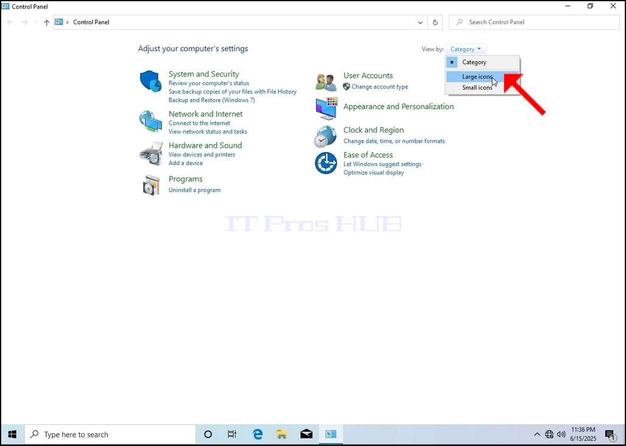This screenshot has width=626, height=446.
Task: Open Backup and Restore (Windows 7)
Action: point(211,100)
